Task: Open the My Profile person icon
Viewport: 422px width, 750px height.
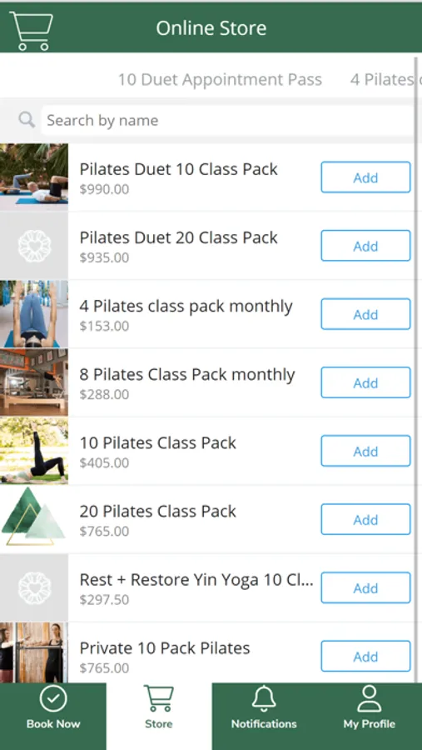Action: point(369,699)
